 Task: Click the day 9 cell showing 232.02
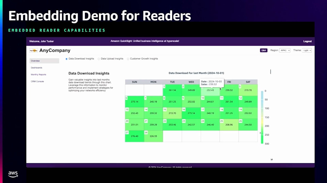coord(191,102)
